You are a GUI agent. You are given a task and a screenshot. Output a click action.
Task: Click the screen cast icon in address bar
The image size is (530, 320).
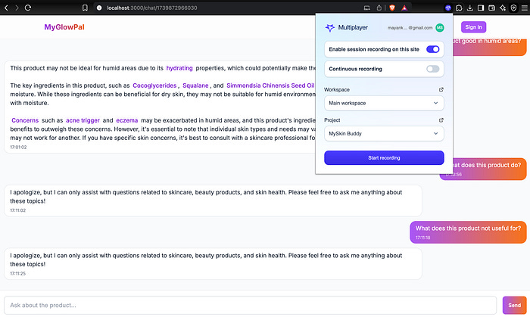[x=366, y=8]
